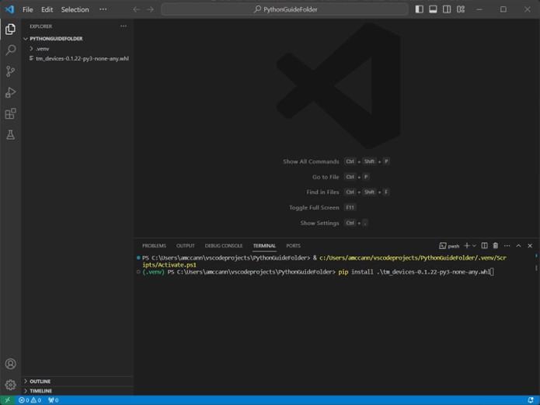
Task: Switch to the OUTPUT tab
Action: pos(185,246)
